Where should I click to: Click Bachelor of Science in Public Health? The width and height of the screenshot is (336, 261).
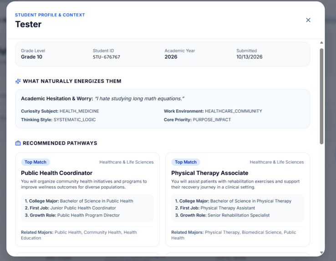[97, 201]
